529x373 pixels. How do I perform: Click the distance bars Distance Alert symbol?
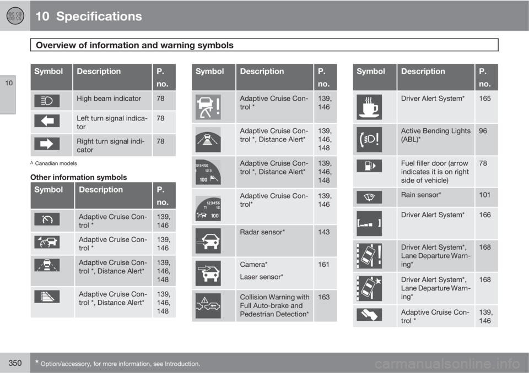coord(47,297)
